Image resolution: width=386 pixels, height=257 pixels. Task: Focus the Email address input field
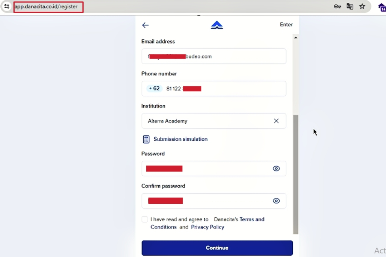214,56
